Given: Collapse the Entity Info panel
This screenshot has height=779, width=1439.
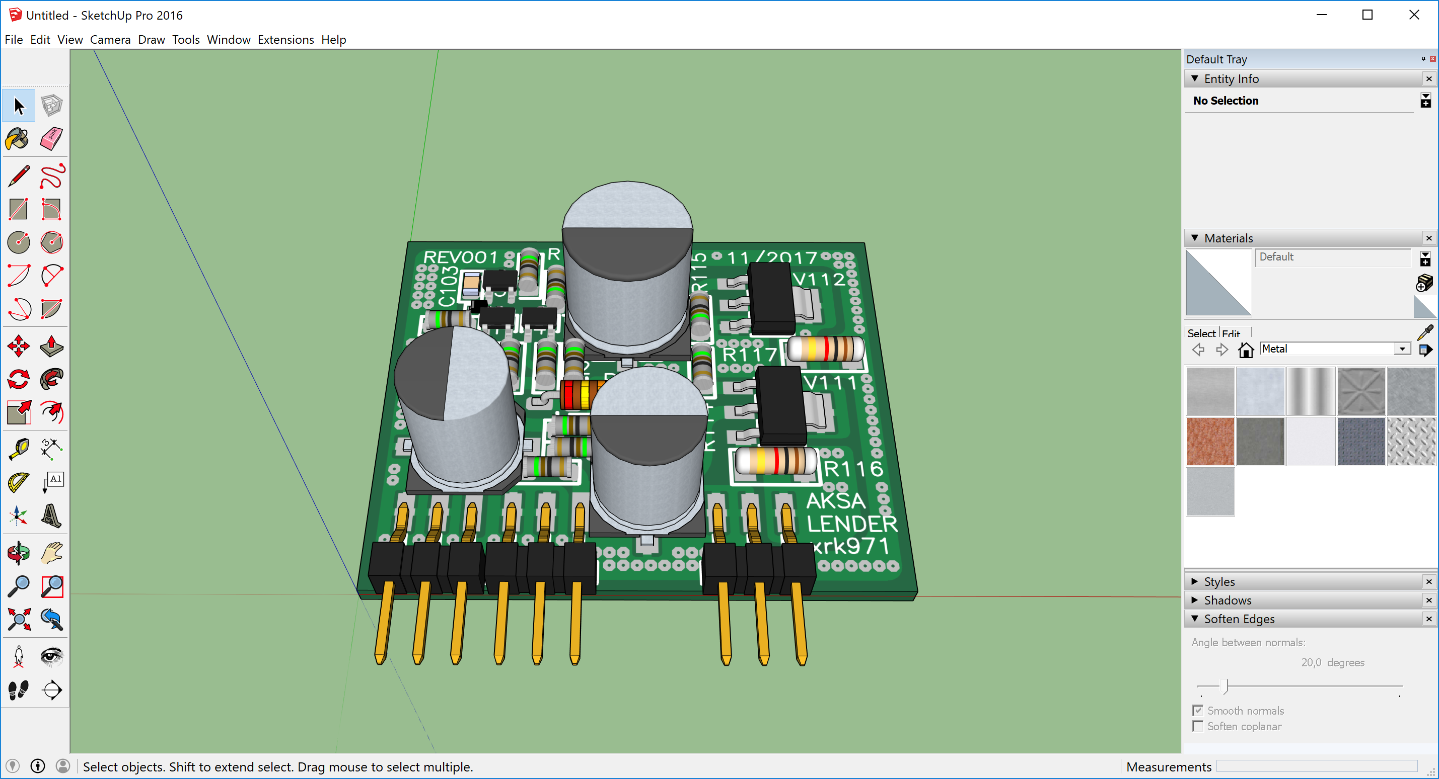Looking at the screenshot, I should point(1195,78).
